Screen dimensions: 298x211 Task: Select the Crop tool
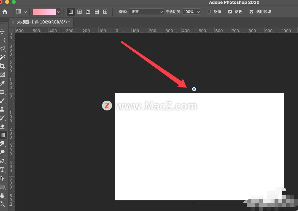coord(3,66)
